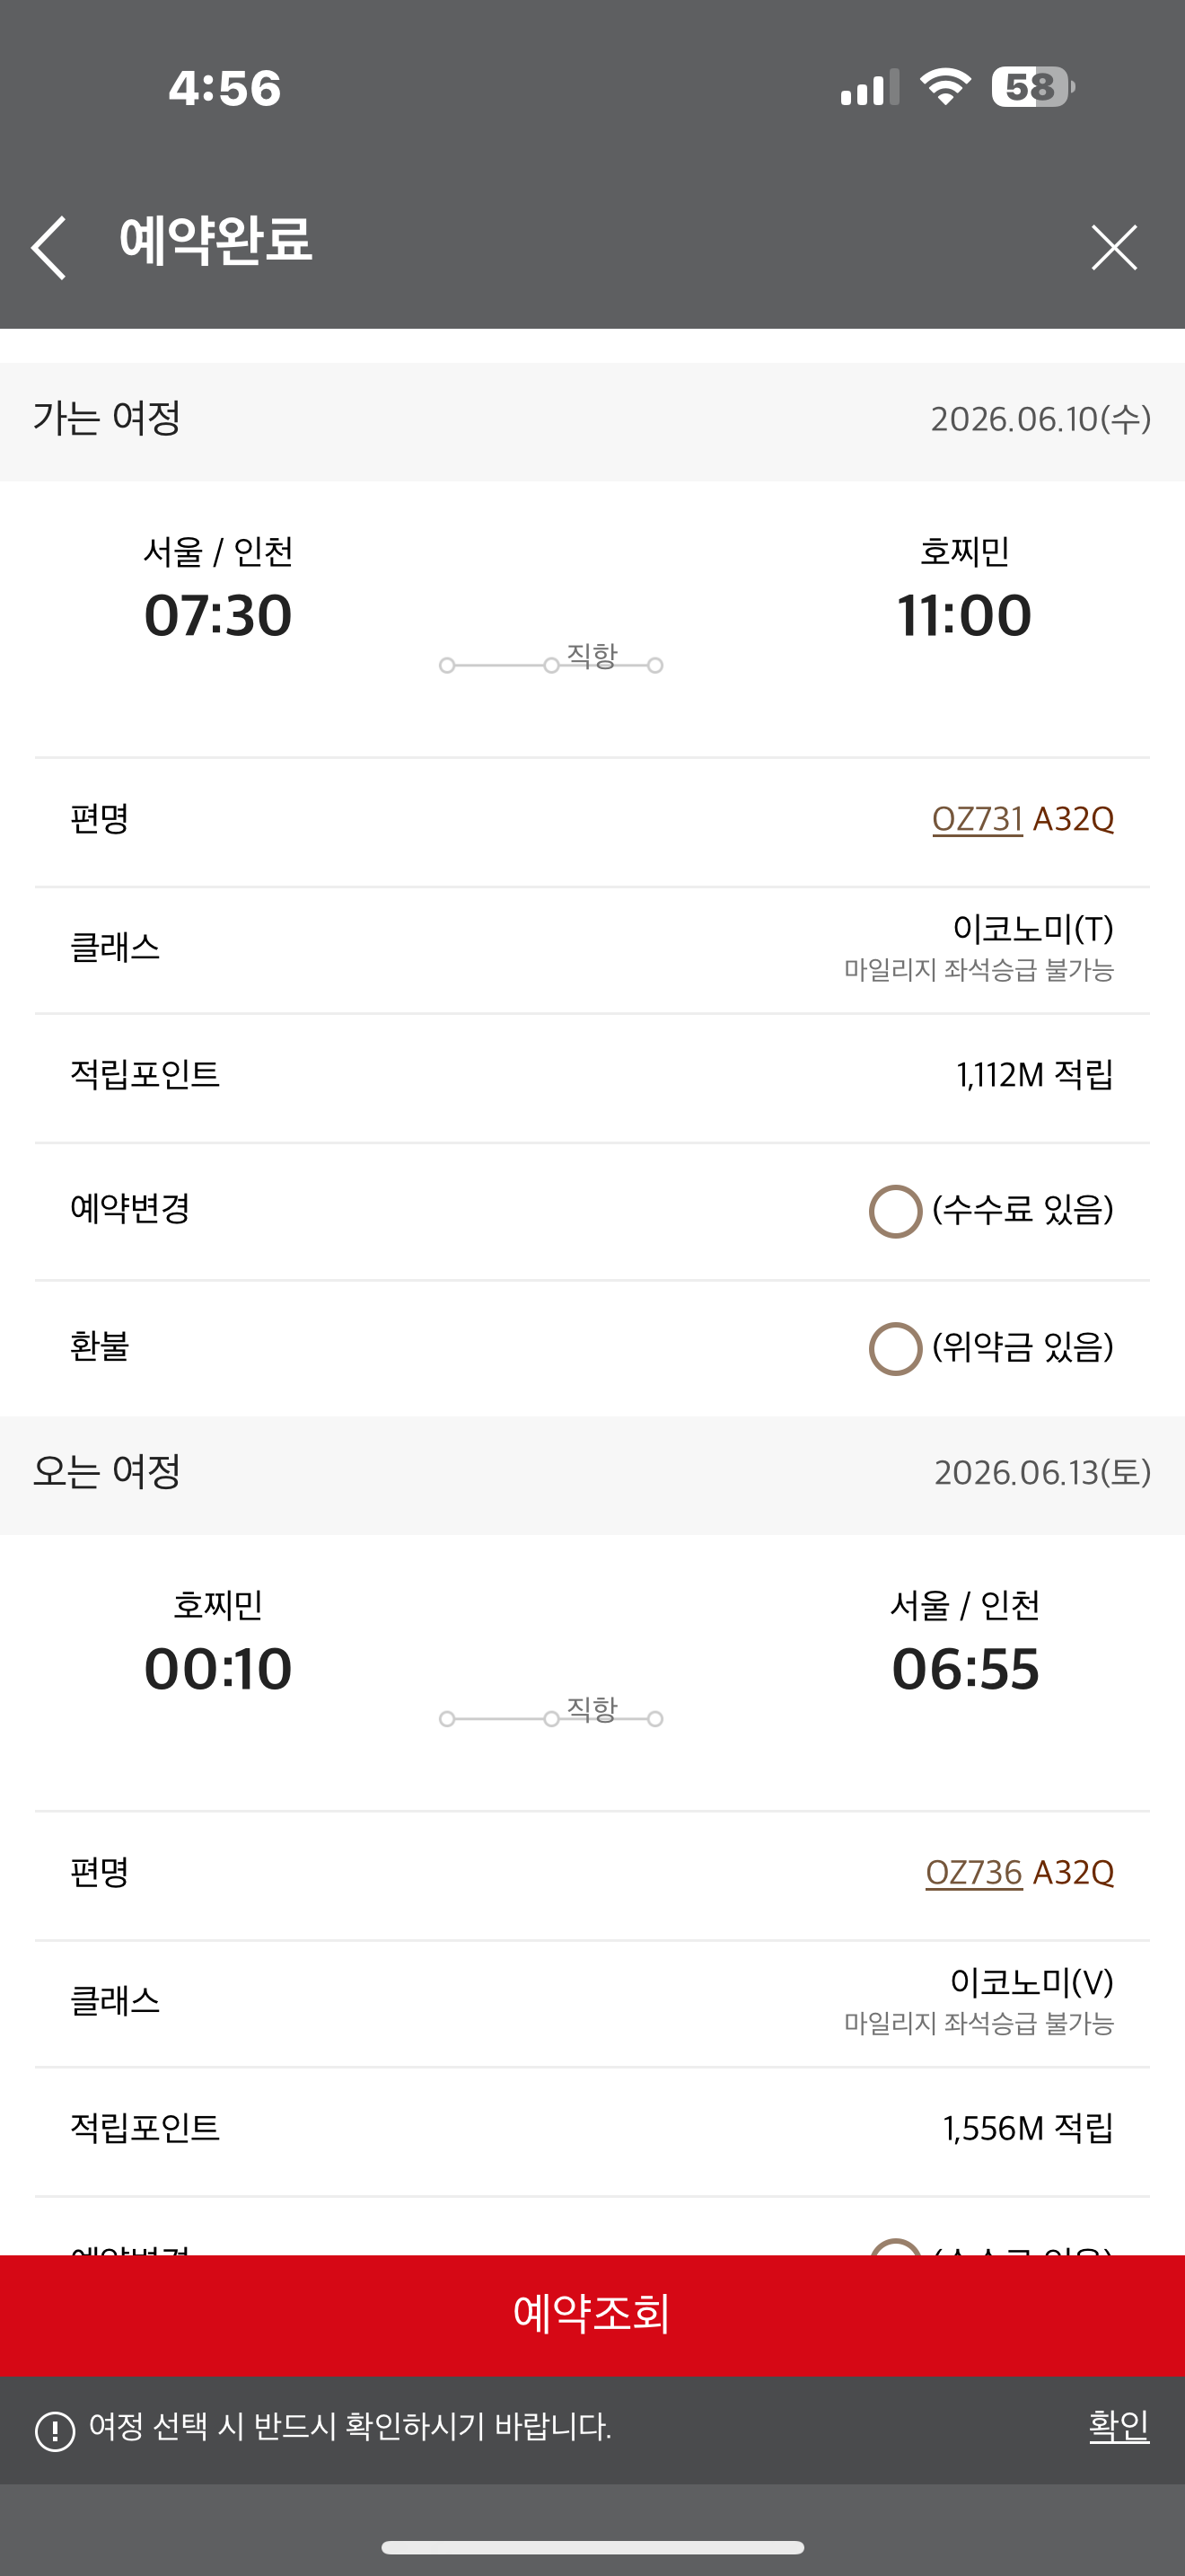Open flight OZ736 details link
The image size is (1185, 2576).
(x=973, y=1872)
